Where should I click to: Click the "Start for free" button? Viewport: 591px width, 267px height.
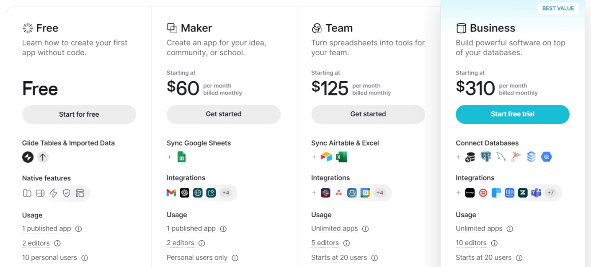(79, 114)
